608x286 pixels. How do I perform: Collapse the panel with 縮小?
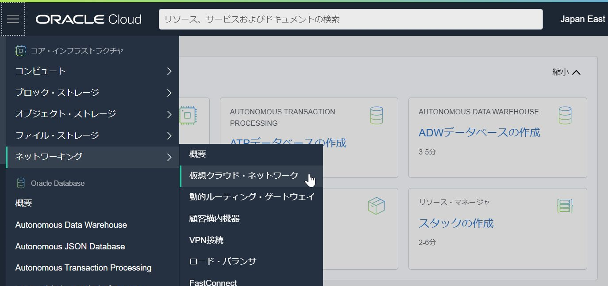point(566,72)
